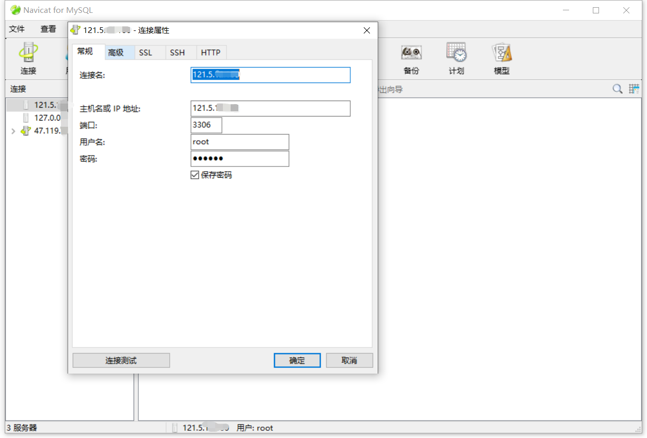The height and width of the screenshot is (438, 647).
Task: Click the '用户: root' status bar text
Action: tap(255, 428)
